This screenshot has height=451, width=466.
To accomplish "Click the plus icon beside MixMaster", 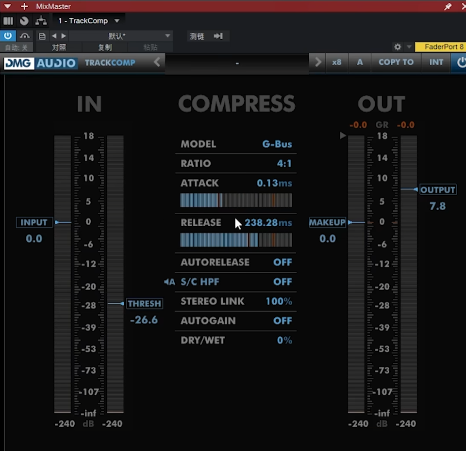I will point(24,6).
